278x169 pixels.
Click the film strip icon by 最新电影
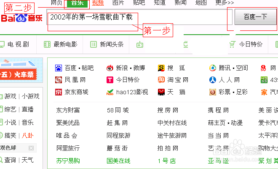pos(47,44)
